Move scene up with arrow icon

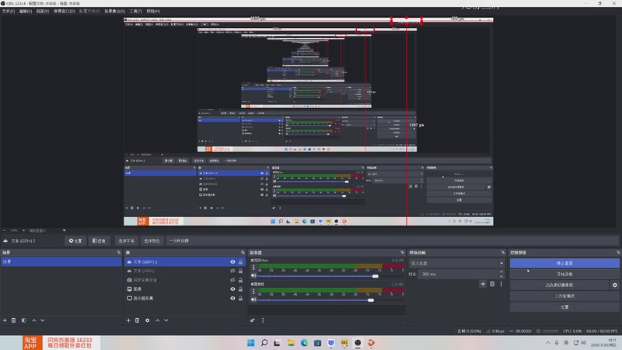pyautogui.click(x=33, y=320)
